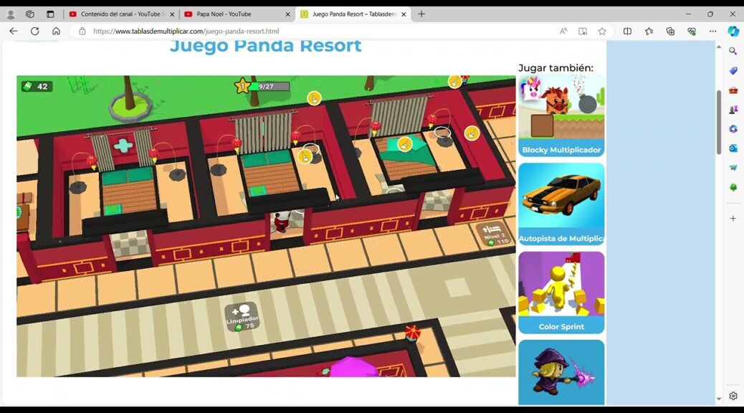The image size is (744, 413).
Task: Click plus to customize Edge sidebar
Action: [733, 218]
